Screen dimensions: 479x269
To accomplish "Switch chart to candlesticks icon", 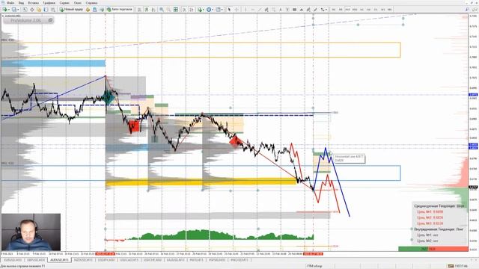I will [147, 10].
